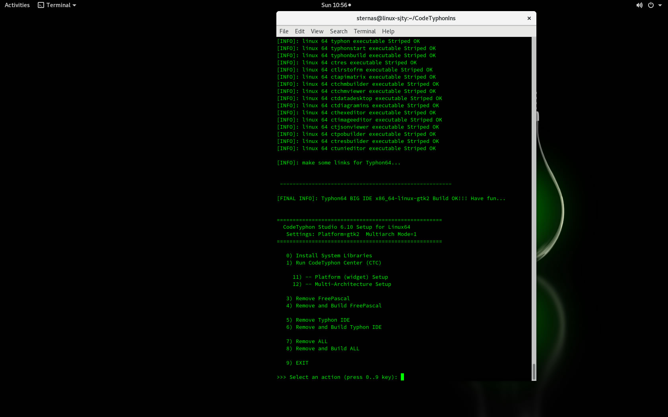Click the ctdiagramins executable line

pyautogui.click(x=358, y=106)
